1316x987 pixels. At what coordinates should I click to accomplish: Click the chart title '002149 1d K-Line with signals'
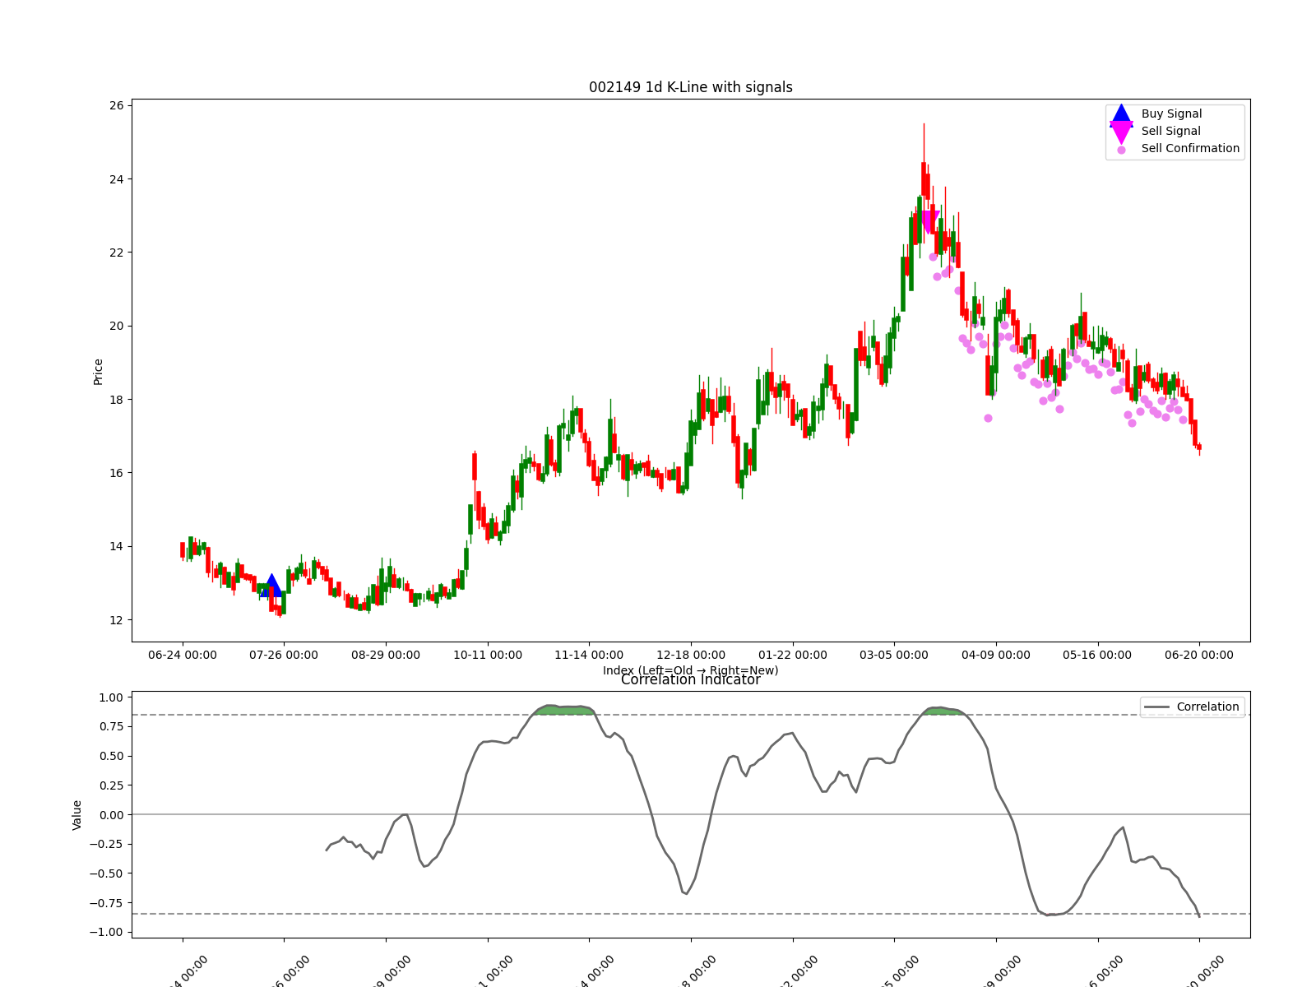691,87
